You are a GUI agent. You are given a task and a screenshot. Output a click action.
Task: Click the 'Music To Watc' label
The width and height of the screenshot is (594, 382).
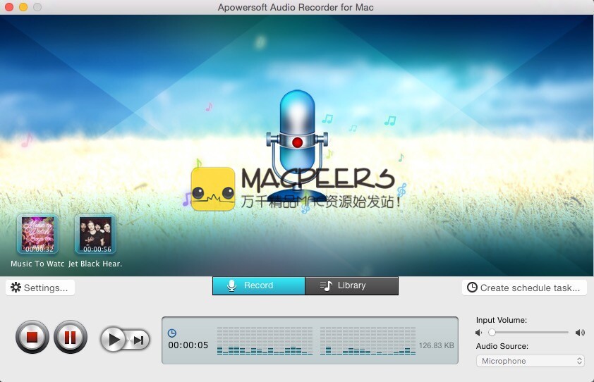37,264
